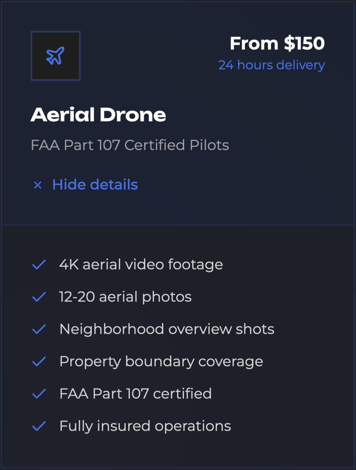Click checkmark beside Fully insured operations

(39, 426)
